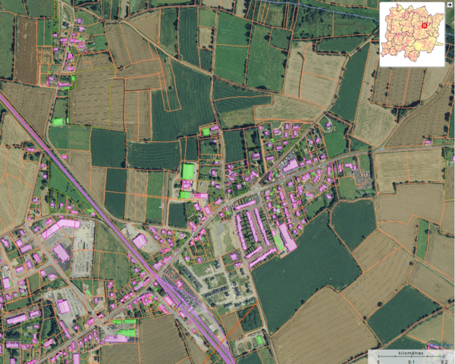Screen dimensions: 455x364
Task: Click the "kilomètres" scale unit label
Action: (411, 353)
